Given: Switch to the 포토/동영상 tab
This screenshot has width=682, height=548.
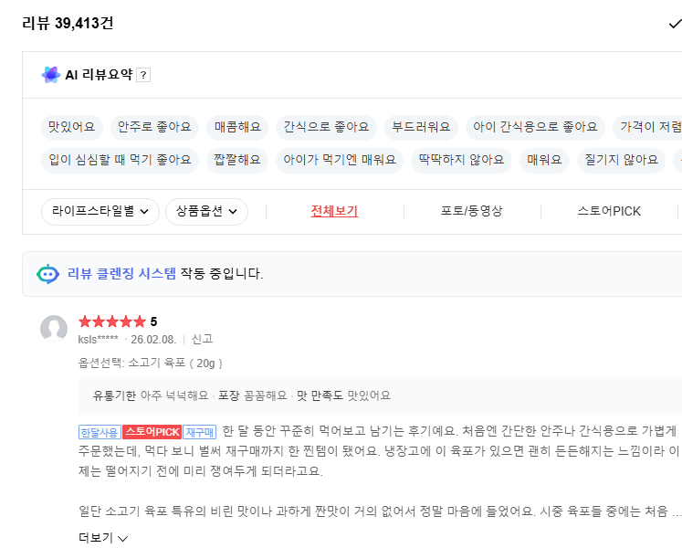Looking at the screenshot, I should (x=471, y=211).
